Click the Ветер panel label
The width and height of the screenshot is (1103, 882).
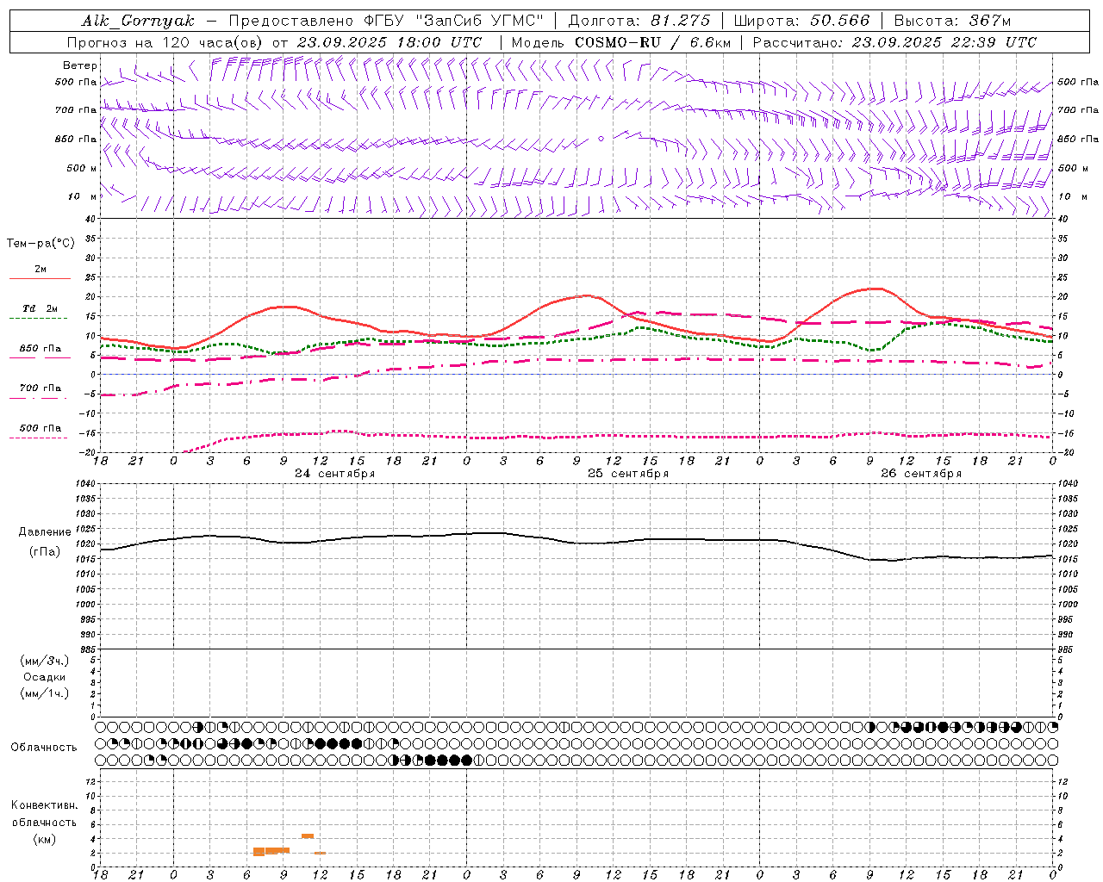[x=79, y=65]
